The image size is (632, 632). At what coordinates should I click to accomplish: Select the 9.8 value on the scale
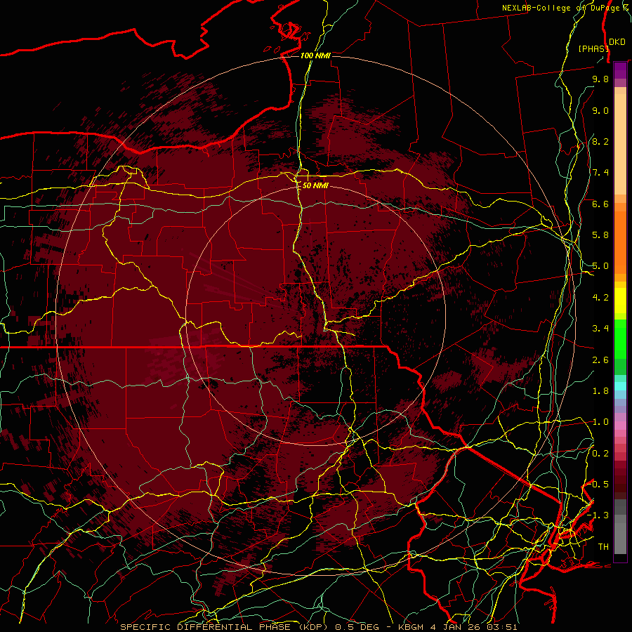point(600,79)
